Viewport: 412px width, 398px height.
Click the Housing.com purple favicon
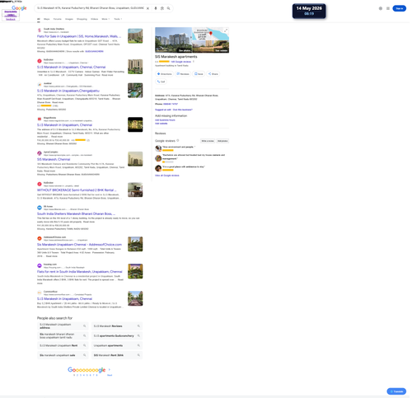(40, 265)
